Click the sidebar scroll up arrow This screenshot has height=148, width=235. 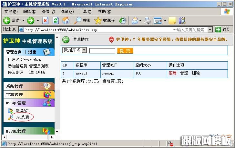pos(57,37)
